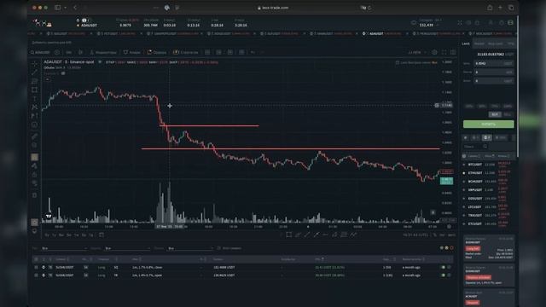Screen dimensions: 546x307
Task: Click the compare or add symbol icon
Action: (57, 52)
